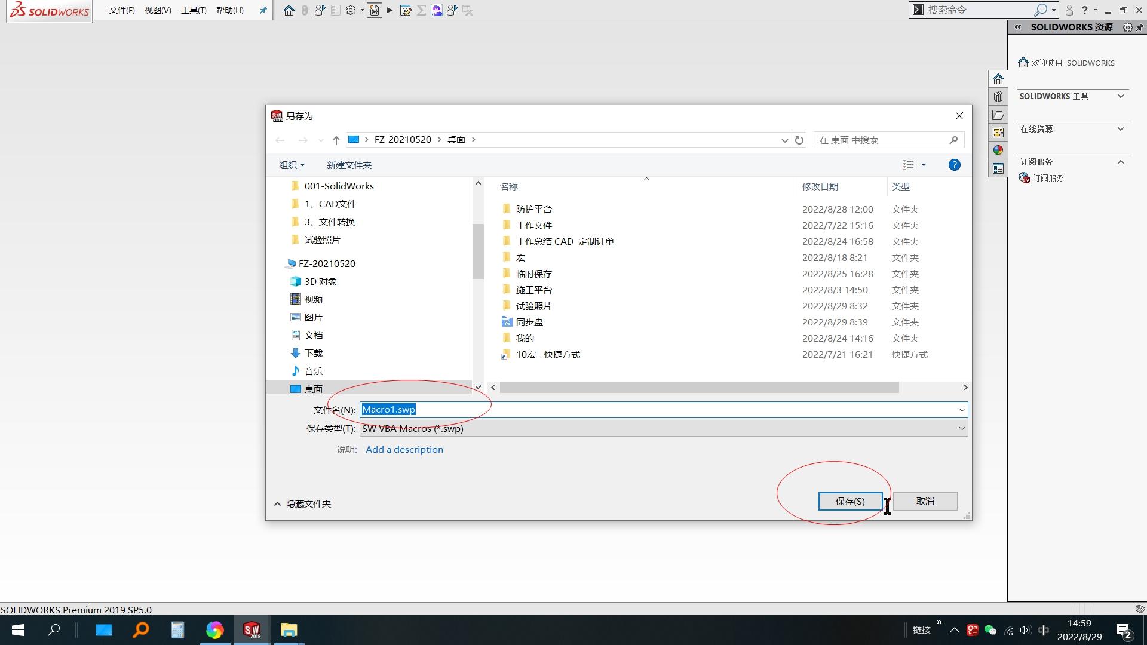Expand the file name history dropdown

click(962, 410)
